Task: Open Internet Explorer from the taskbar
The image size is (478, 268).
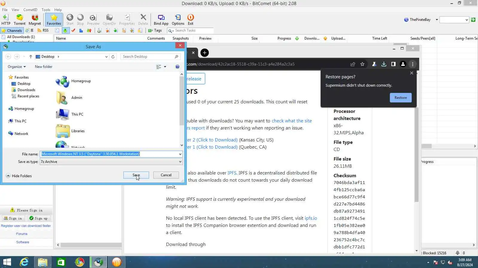Action: click(x=24, y=262)
